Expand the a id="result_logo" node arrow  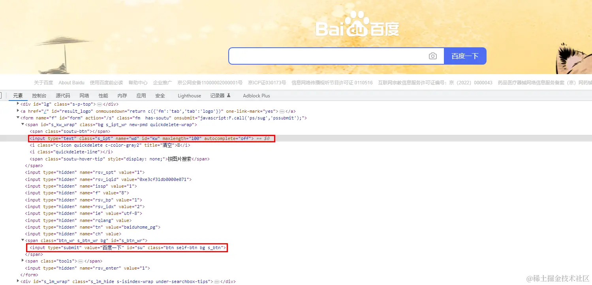pyautogui.click(x=18, y=111)
